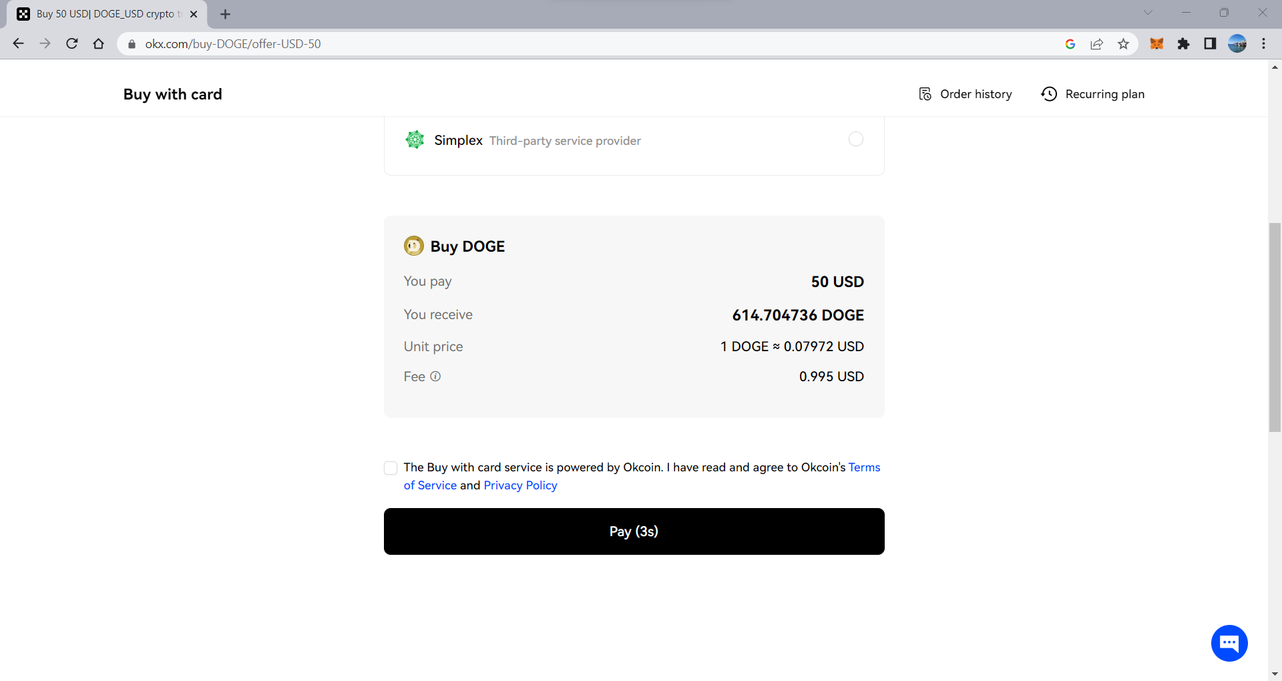The height and width of the screenshot is (681, 1282).
Task: Select the Simplex provider radio button
Action: click(x=855, y=139)
